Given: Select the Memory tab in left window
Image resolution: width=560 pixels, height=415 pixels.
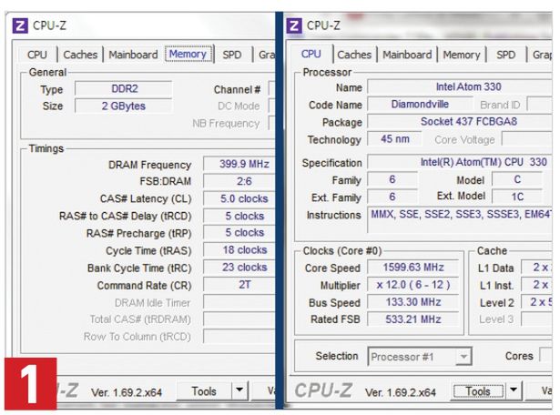Looking at the screenshot, I should 188,55.
